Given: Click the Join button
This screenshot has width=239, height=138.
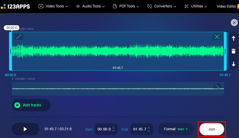Looking at the screenshot, I should (x=212, y=129).
